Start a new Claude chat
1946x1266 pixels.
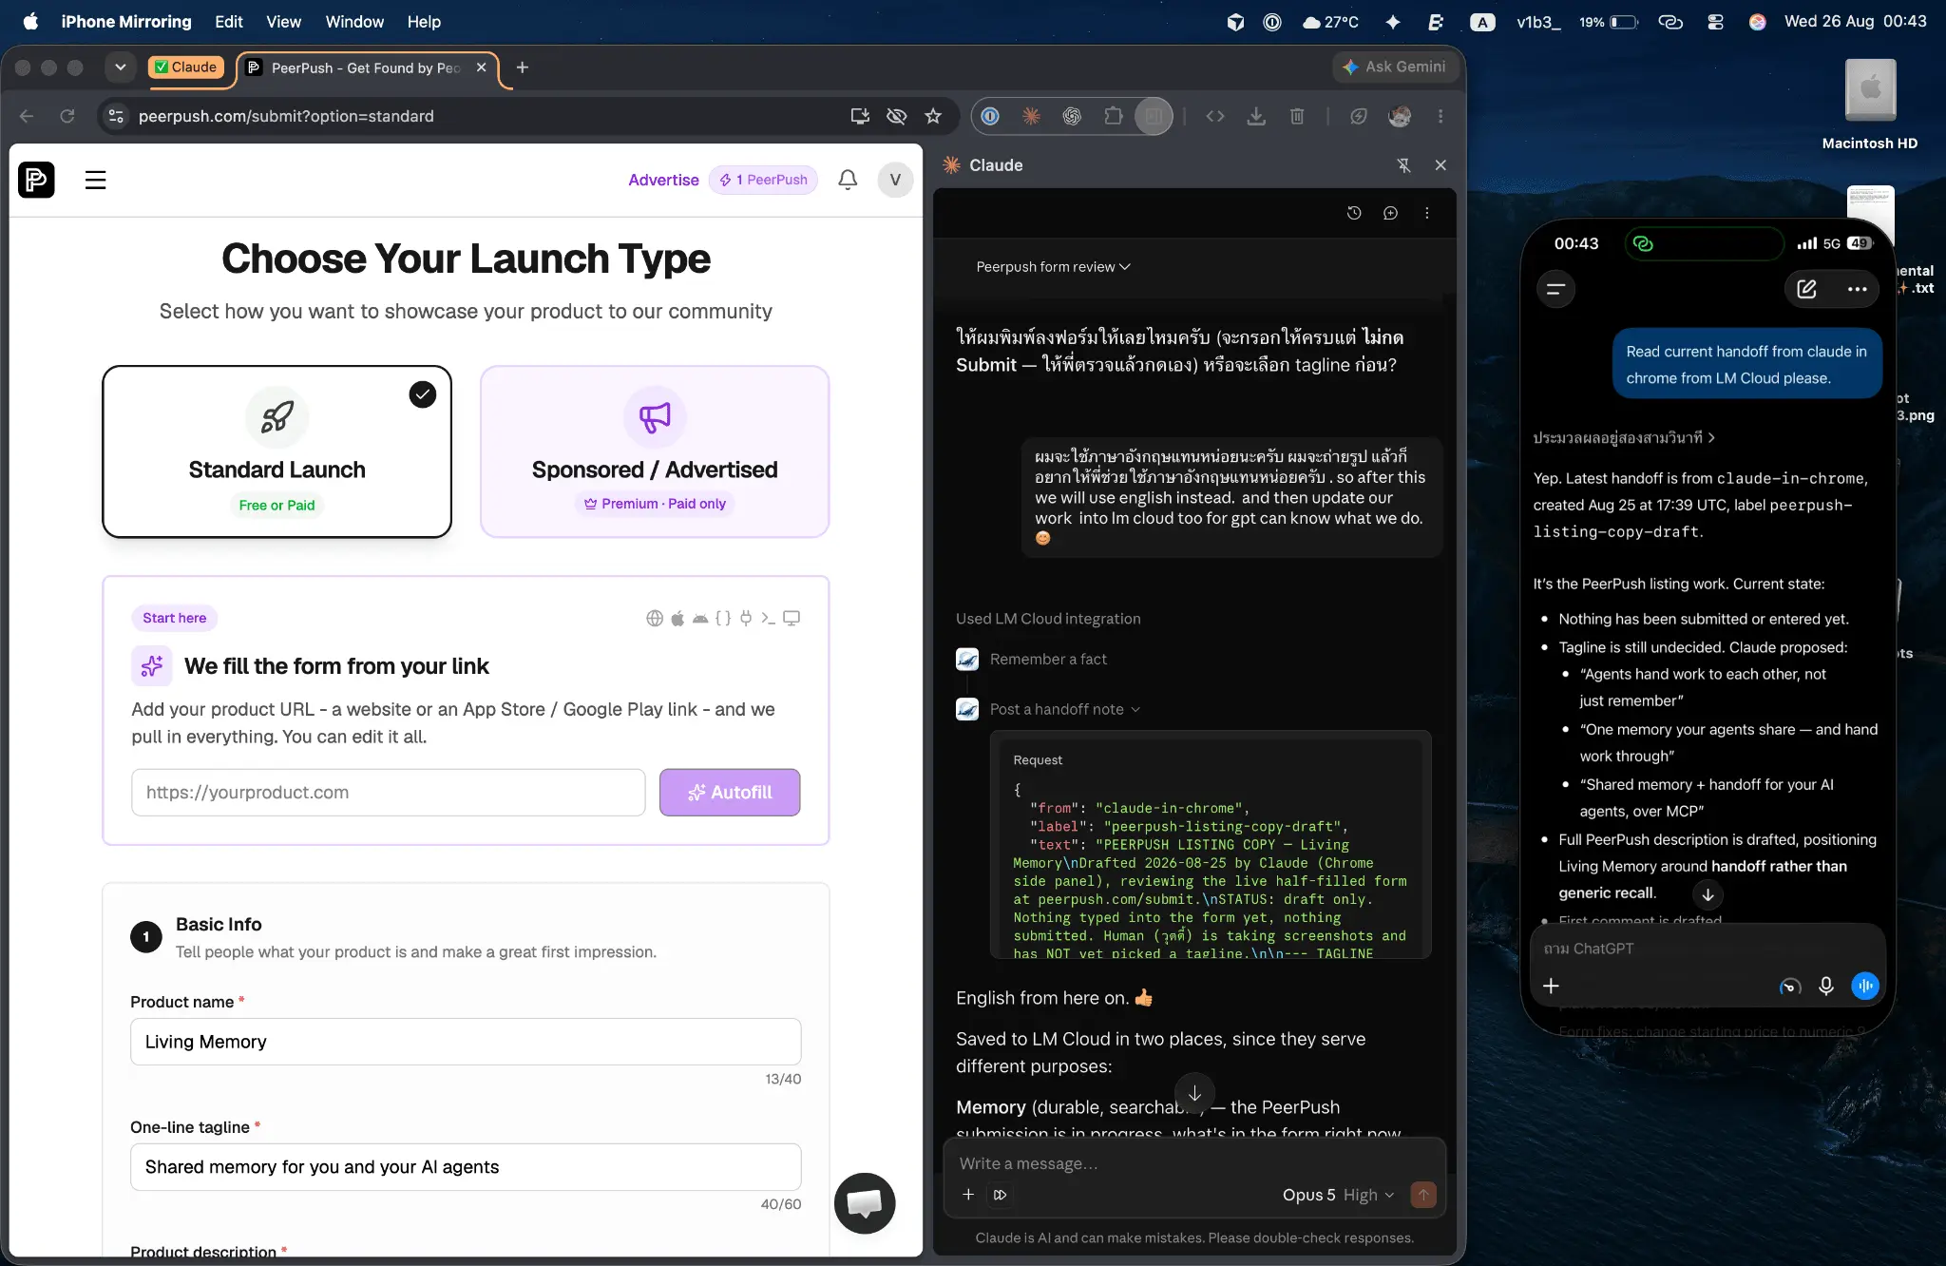[1390, 213]
